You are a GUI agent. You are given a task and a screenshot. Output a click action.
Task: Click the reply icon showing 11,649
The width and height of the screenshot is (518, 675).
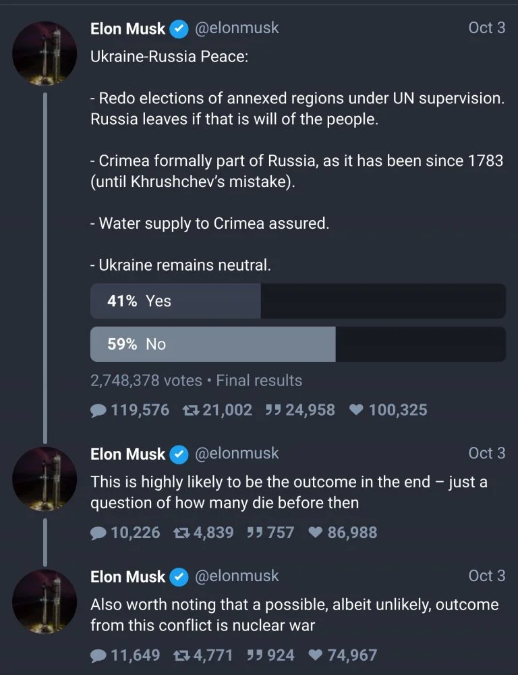[98, 655]
